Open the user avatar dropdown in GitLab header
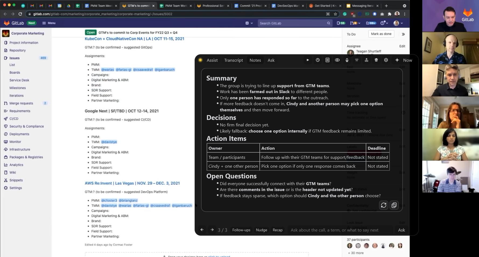Image resolution: width=479 pixels, height=257 pixels. coord(398,23)
